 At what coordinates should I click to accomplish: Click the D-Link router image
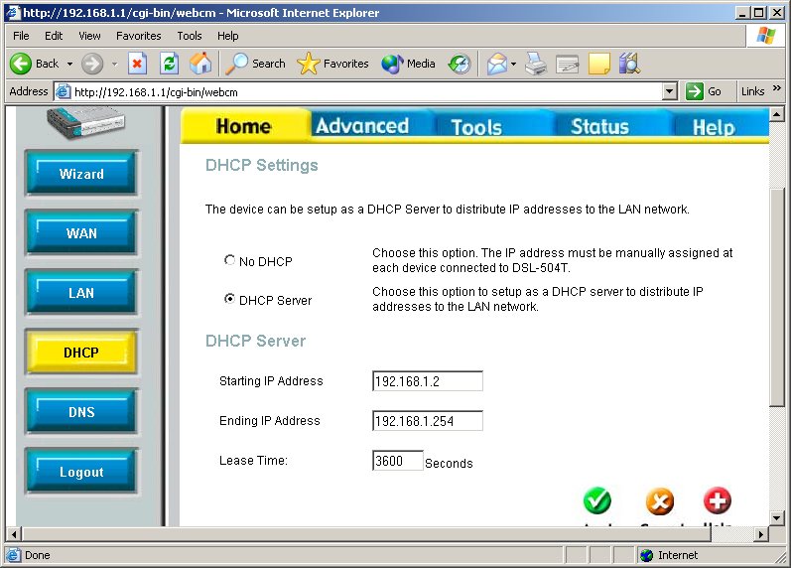[85, 122]
